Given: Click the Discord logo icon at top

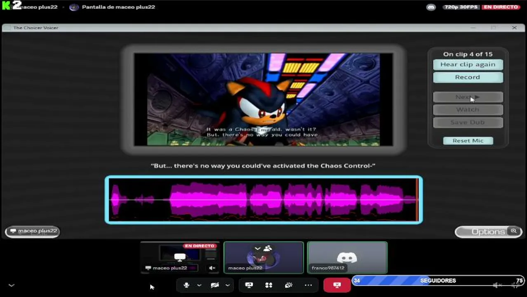Looking at the screenshot, I should [x=431, y=7].
